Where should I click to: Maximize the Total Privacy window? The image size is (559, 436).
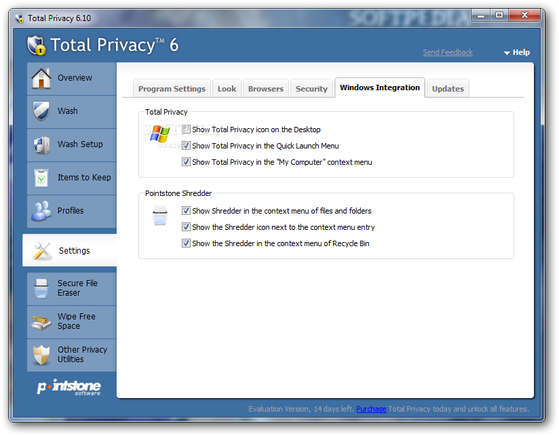(x=499, y=16)
